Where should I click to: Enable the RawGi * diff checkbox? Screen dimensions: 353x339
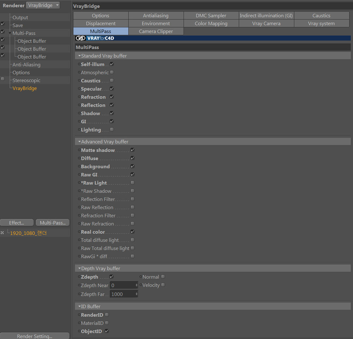(133, 256)
